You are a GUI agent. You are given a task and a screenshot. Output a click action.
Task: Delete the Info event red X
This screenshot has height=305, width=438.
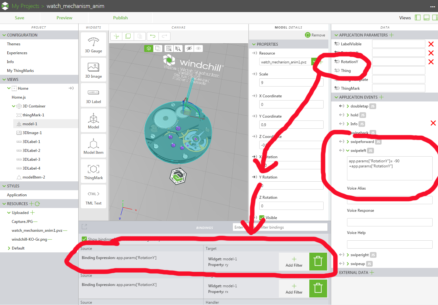coord(433,123)
